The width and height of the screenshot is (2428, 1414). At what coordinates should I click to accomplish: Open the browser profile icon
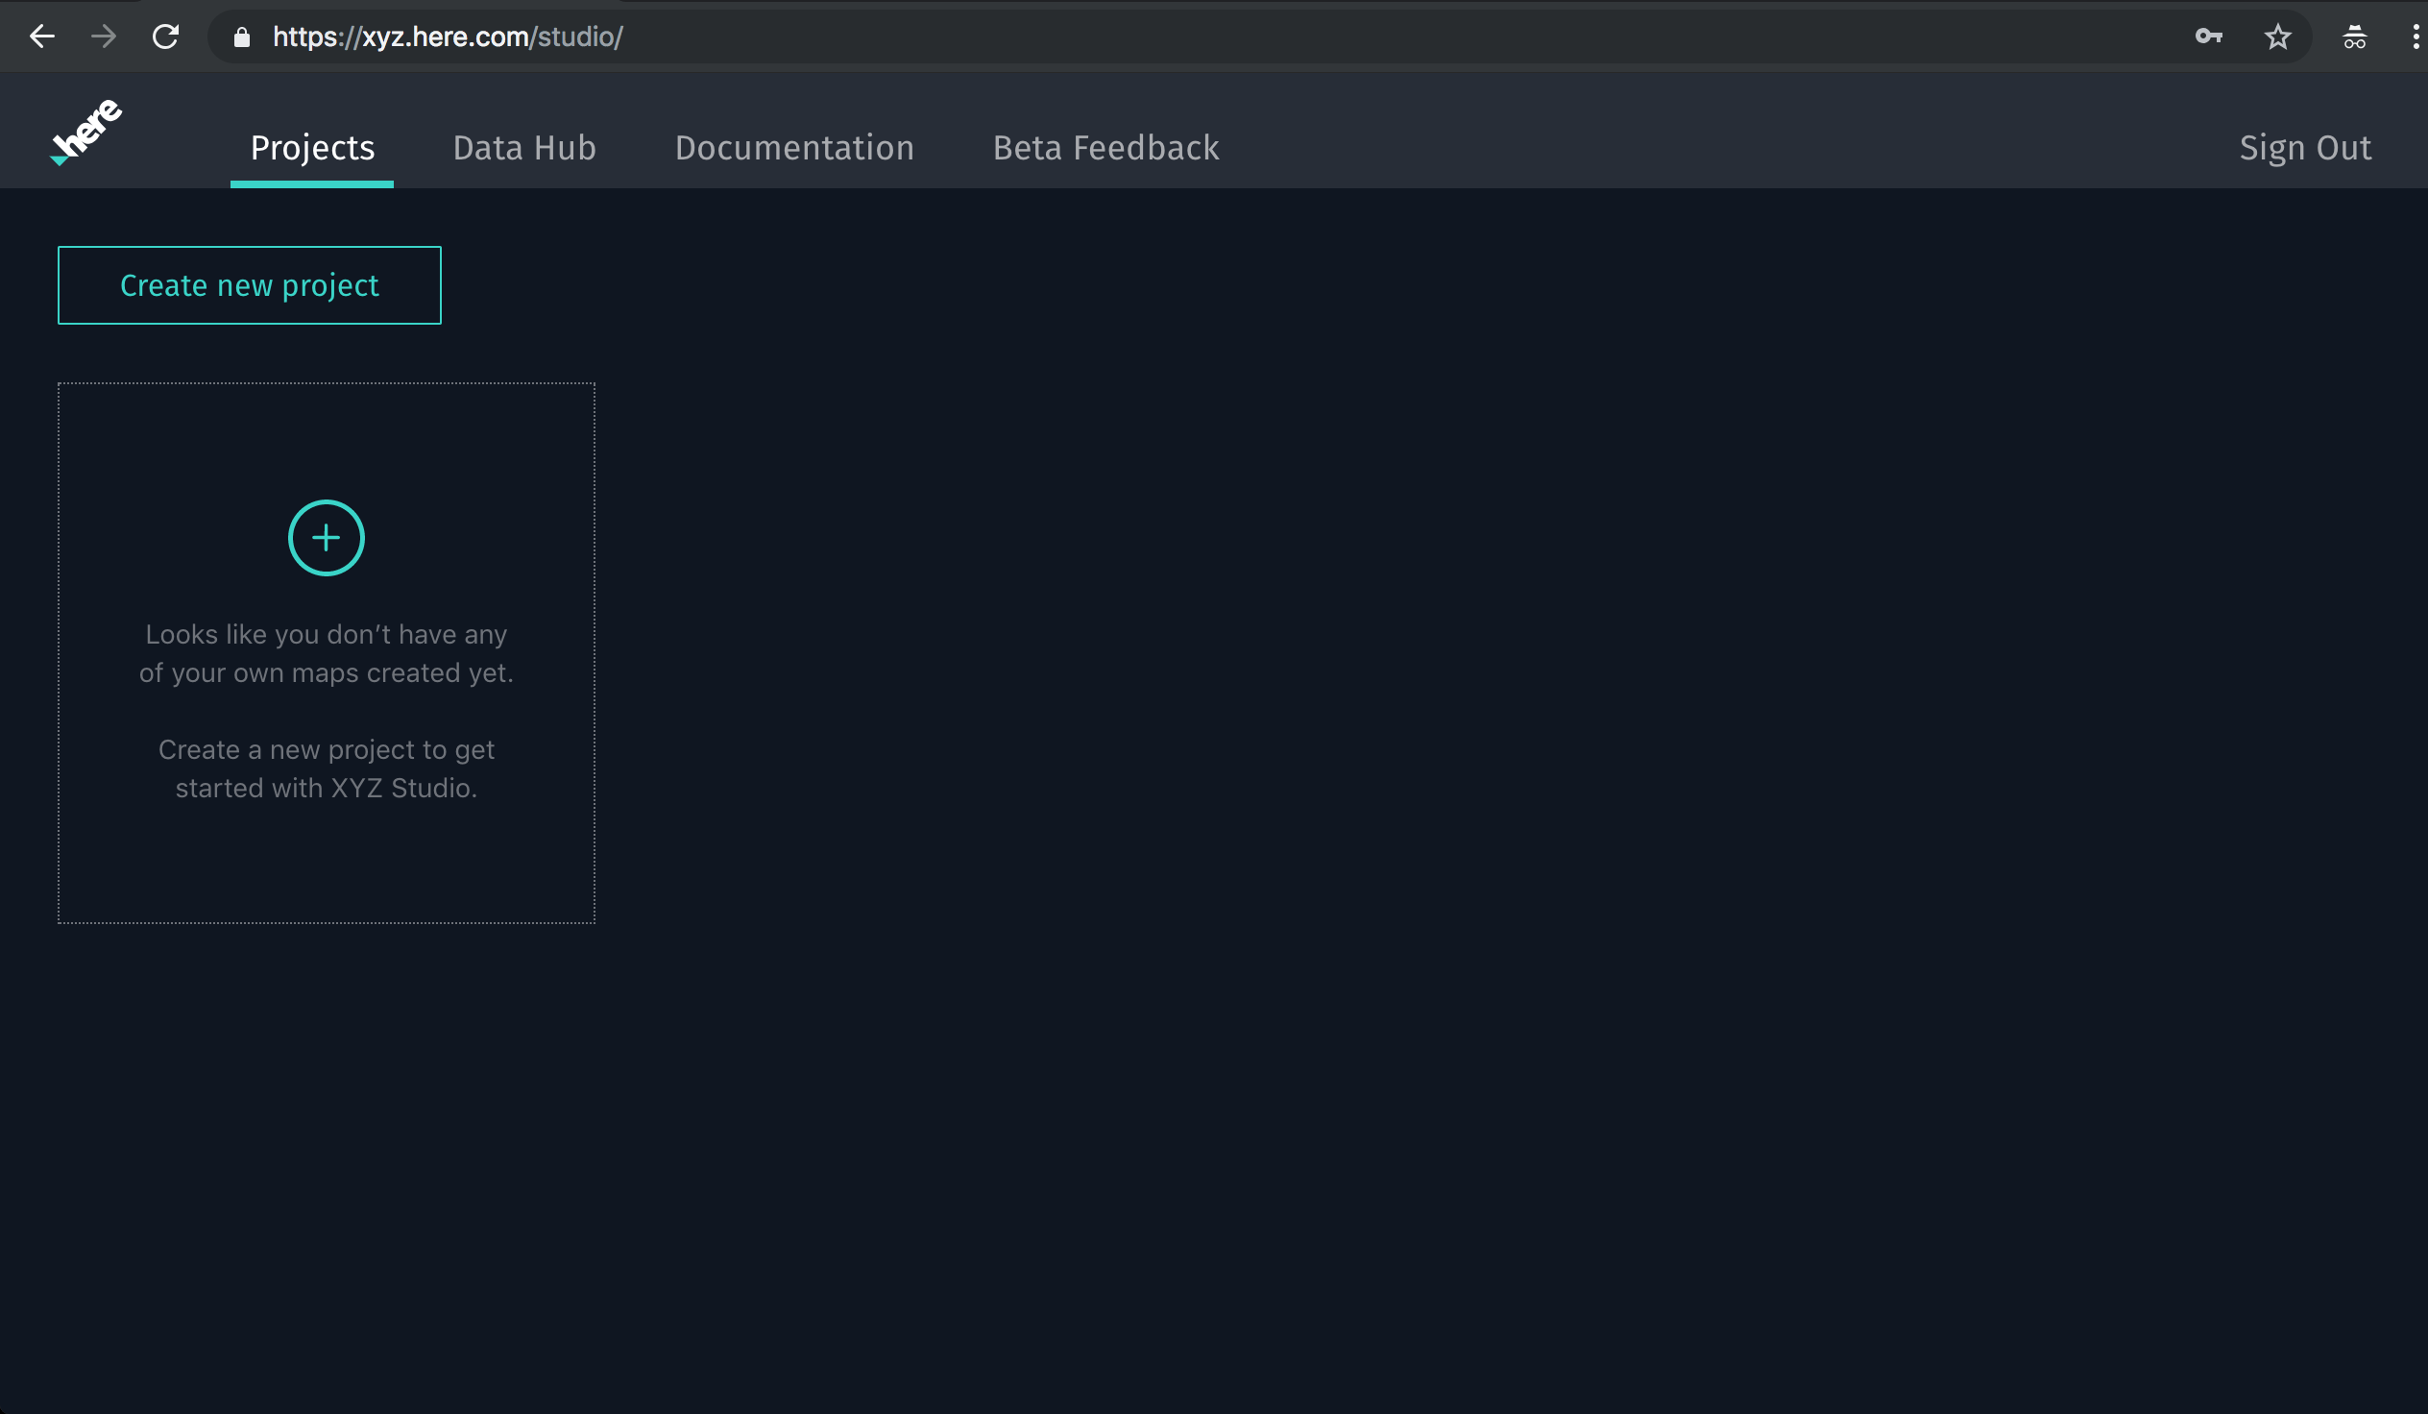[x=2354, y=36]
